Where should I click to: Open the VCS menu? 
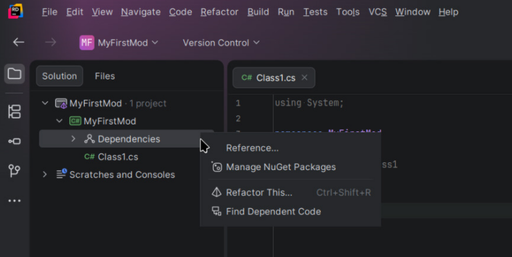click(378, 12)
